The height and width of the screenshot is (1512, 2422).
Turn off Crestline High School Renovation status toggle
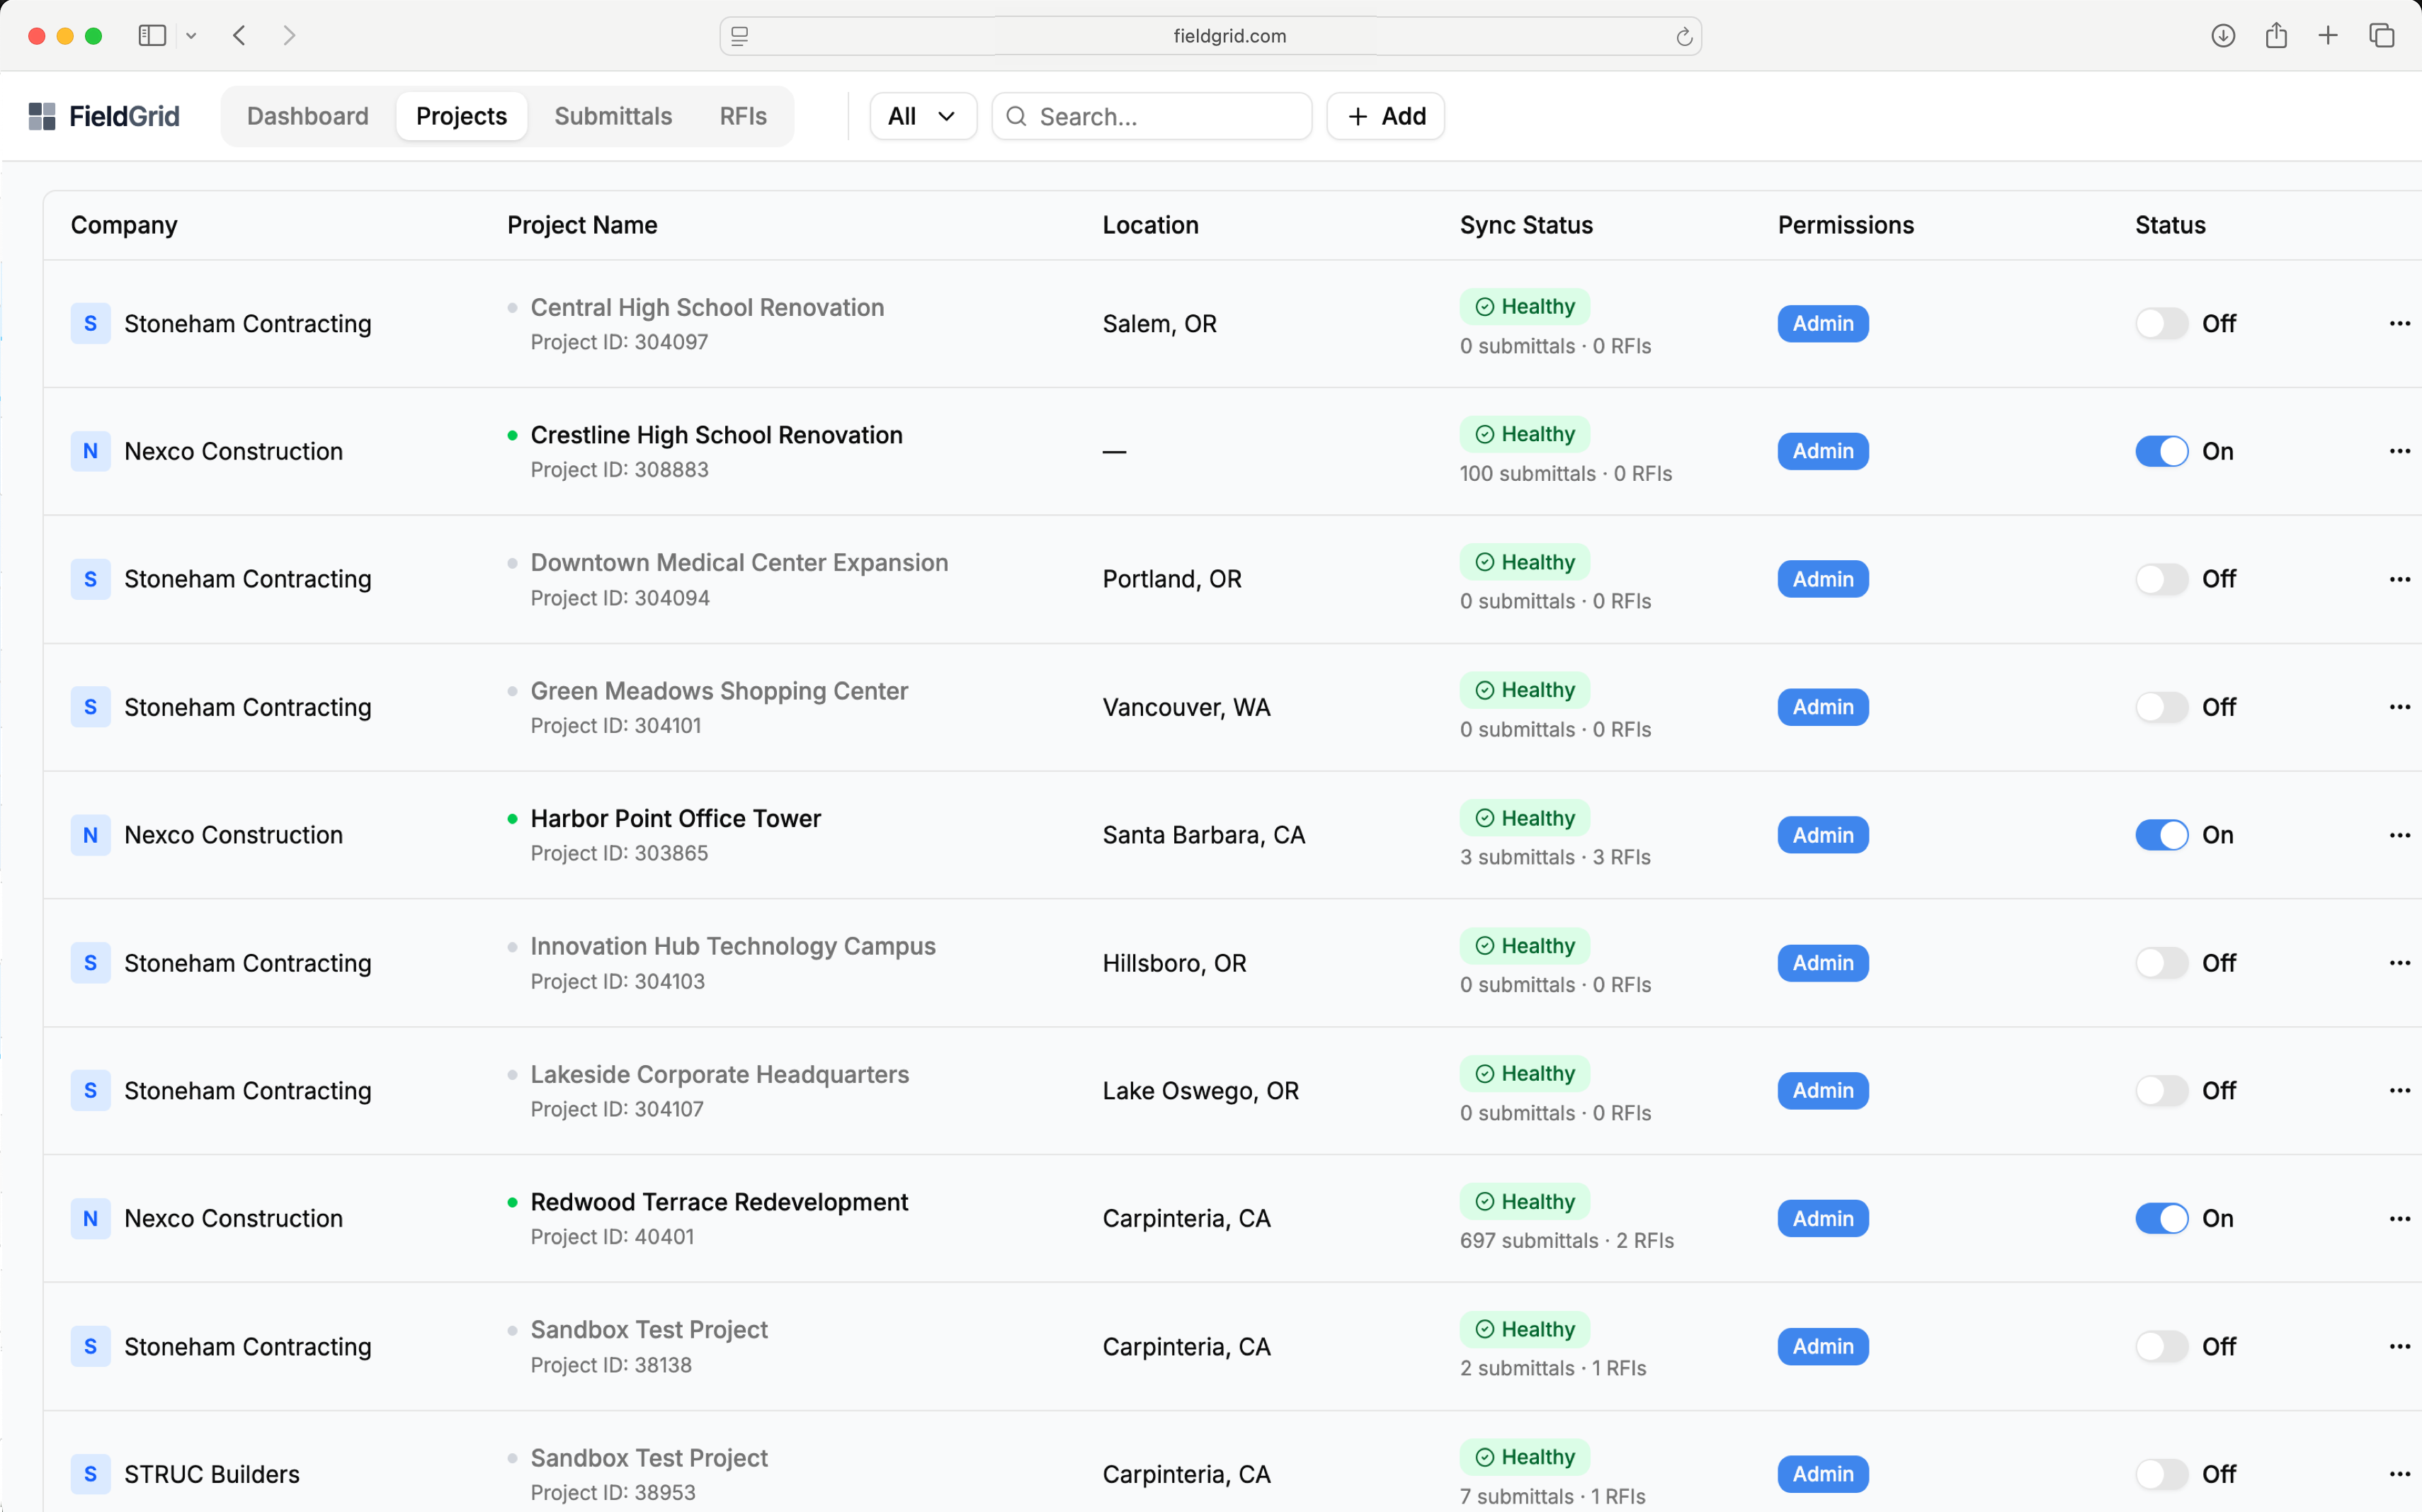click(2161, 451)
